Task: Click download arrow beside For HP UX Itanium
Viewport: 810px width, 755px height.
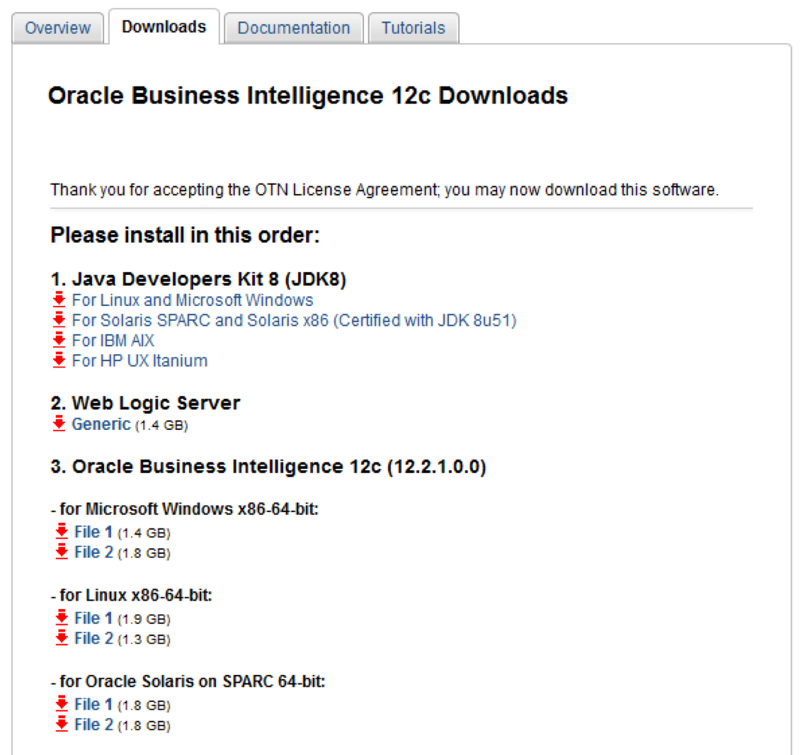Action: 59,360
